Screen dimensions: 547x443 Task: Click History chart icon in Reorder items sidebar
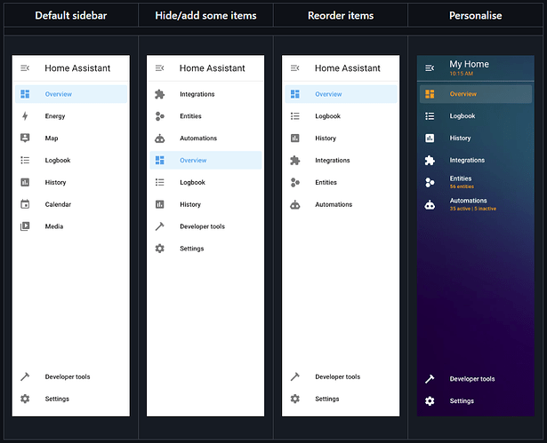(x=295, y=138)
